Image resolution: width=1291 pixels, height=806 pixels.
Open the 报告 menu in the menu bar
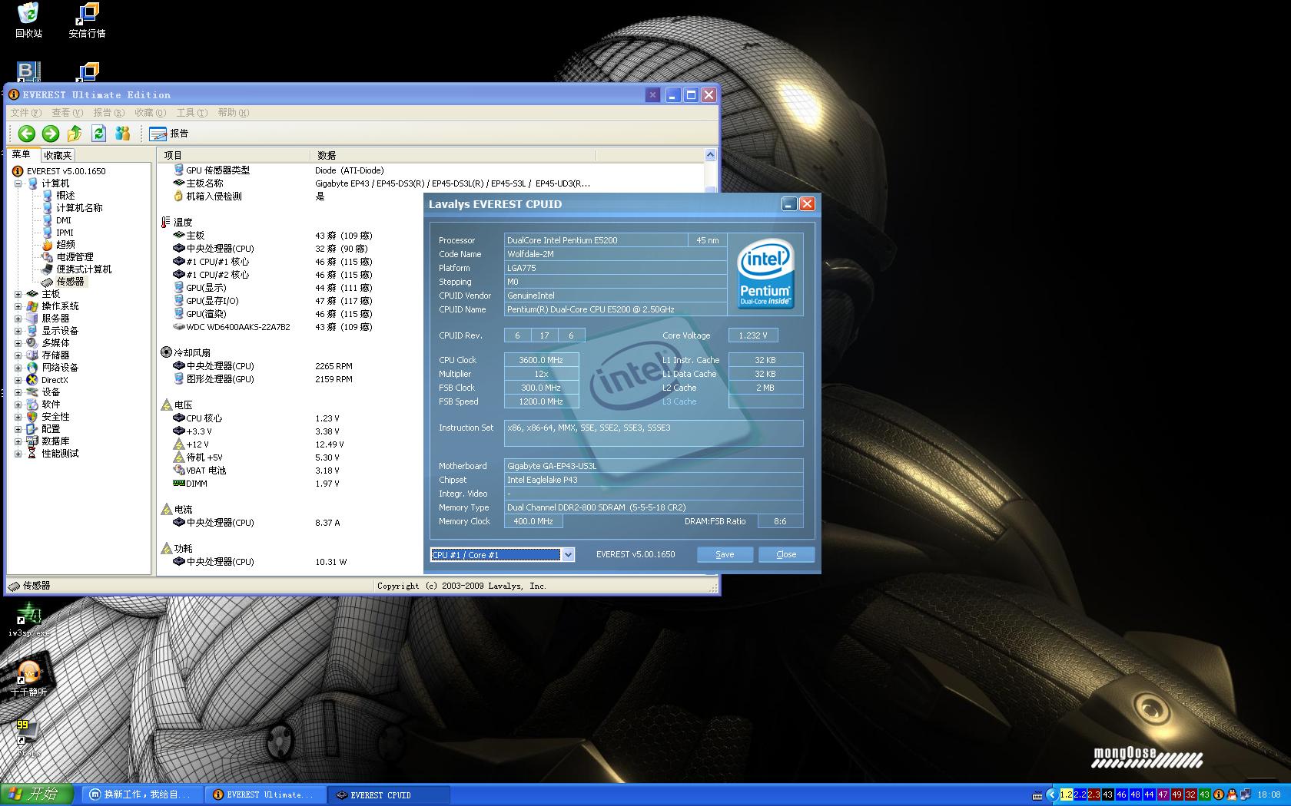point(109,113)
